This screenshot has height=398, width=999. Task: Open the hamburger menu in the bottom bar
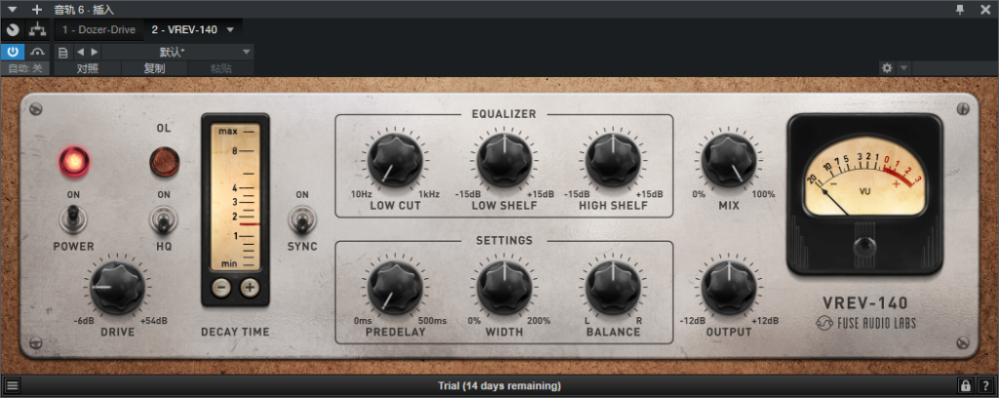(12, 385)
